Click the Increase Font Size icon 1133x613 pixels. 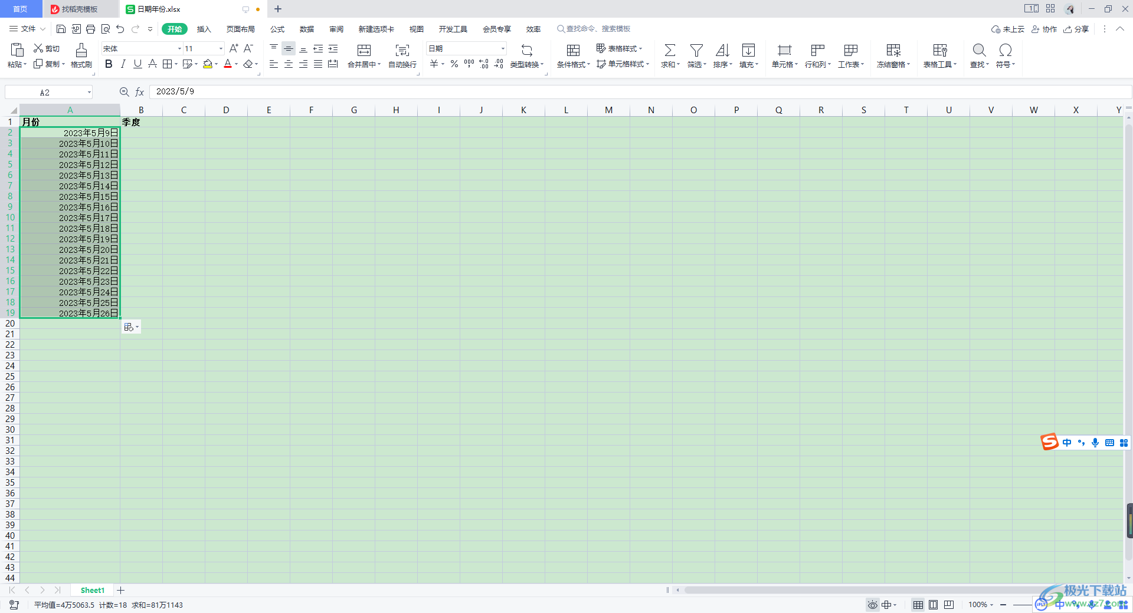point(234,48)
